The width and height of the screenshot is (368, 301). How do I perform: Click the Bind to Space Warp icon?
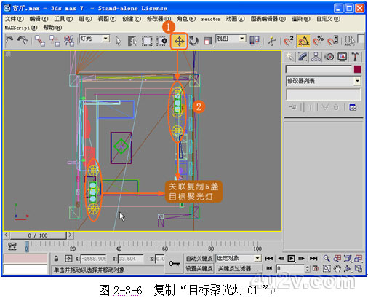[x=68, y=41]
